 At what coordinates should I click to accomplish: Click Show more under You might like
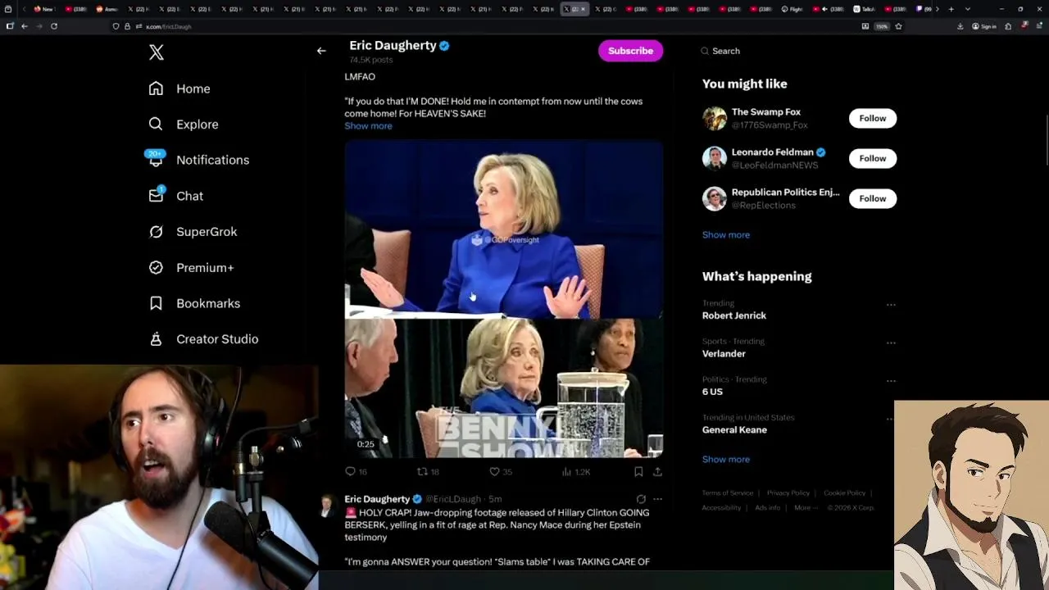pos(725,235)
